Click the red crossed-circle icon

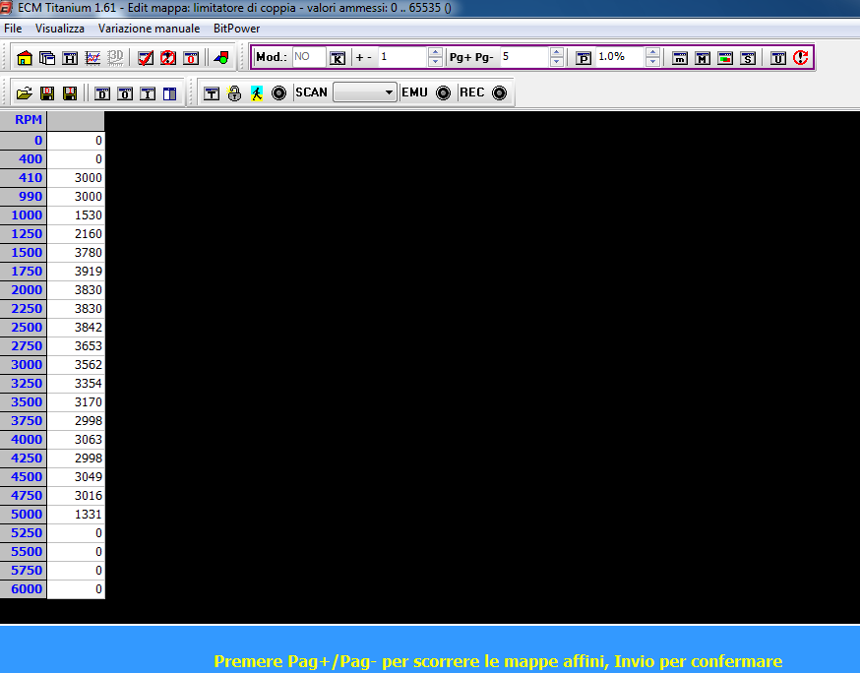168,58
